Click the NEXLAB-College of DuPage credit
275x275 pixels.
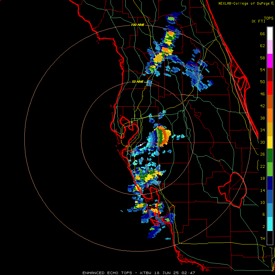click(246, 3)
